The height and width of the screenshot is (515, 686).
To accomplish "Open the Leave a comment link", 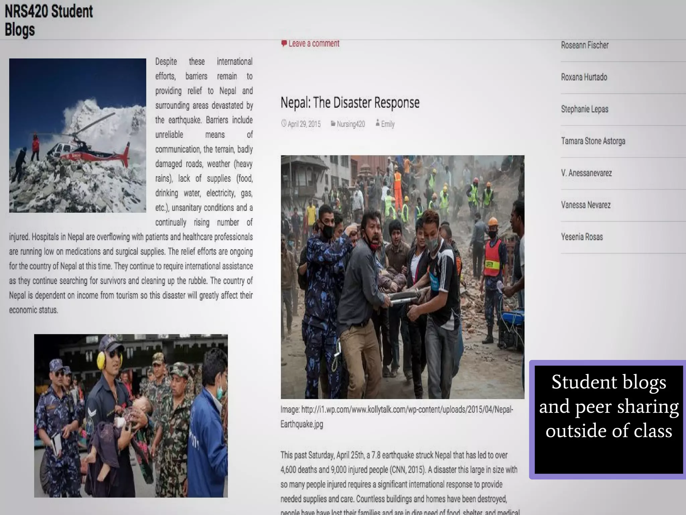I will (314, 44).
